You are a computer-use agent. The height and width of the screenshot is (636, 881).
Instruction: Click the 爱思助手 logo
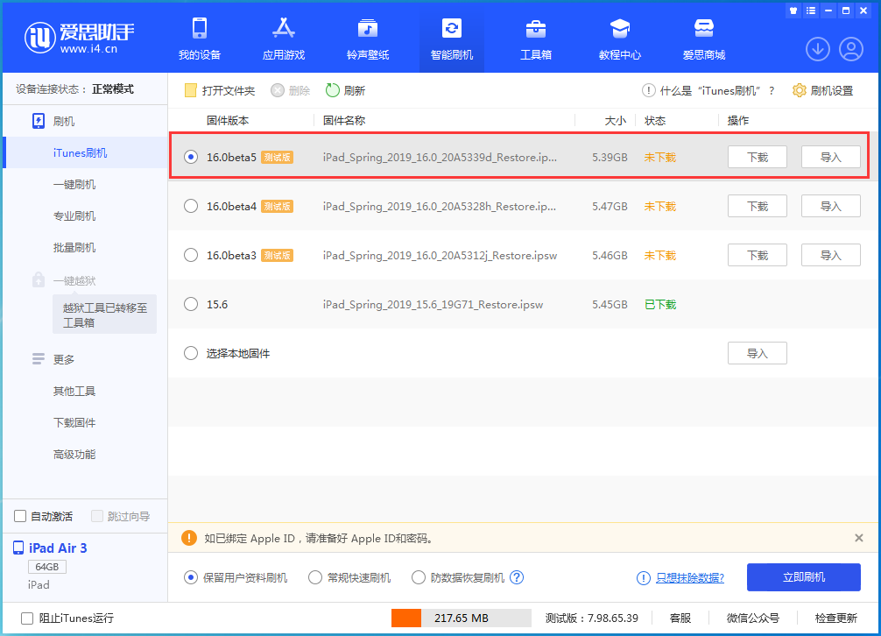[x=79, y=38]
